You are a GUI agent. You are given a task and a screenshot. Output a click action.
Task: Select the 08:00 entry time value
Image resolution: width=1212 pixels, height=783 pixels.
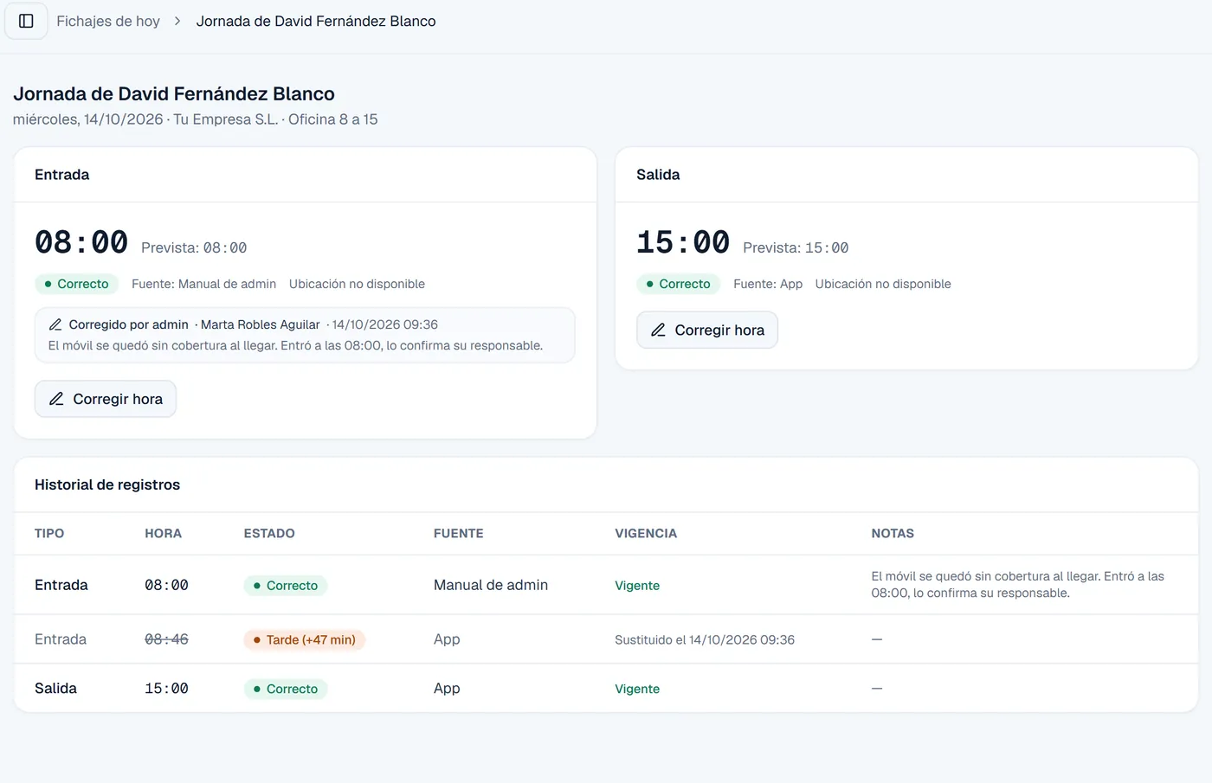tap(81, 242)
